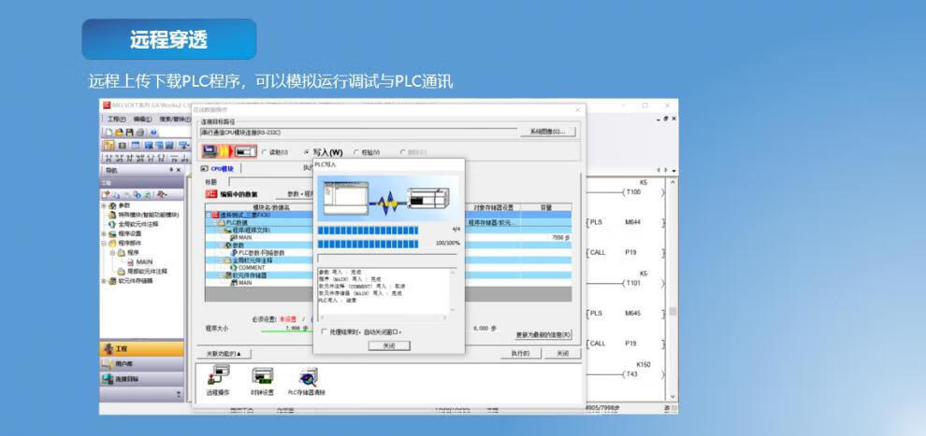926x436 pixels.
Task: Collapse the project root row in data list
Action: (x=209, y=215)
